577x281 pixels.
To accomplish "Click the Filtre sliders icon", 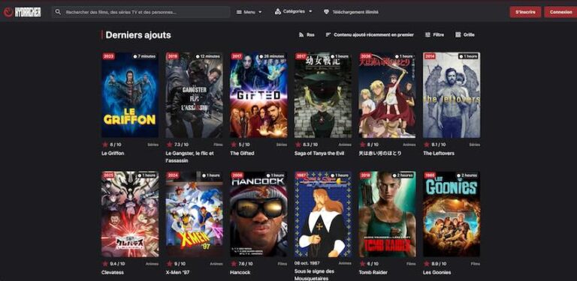I will click(x=427, y=35).
